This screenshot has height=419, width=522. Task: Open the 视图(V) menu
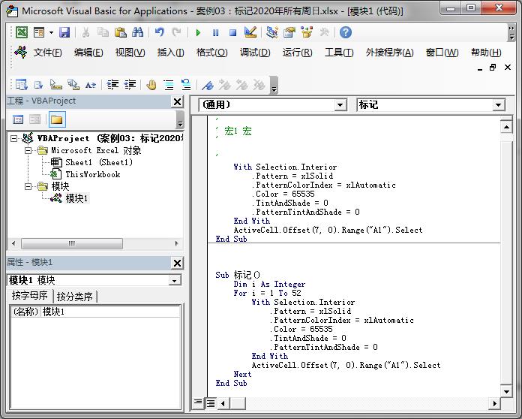coord(130,53)
